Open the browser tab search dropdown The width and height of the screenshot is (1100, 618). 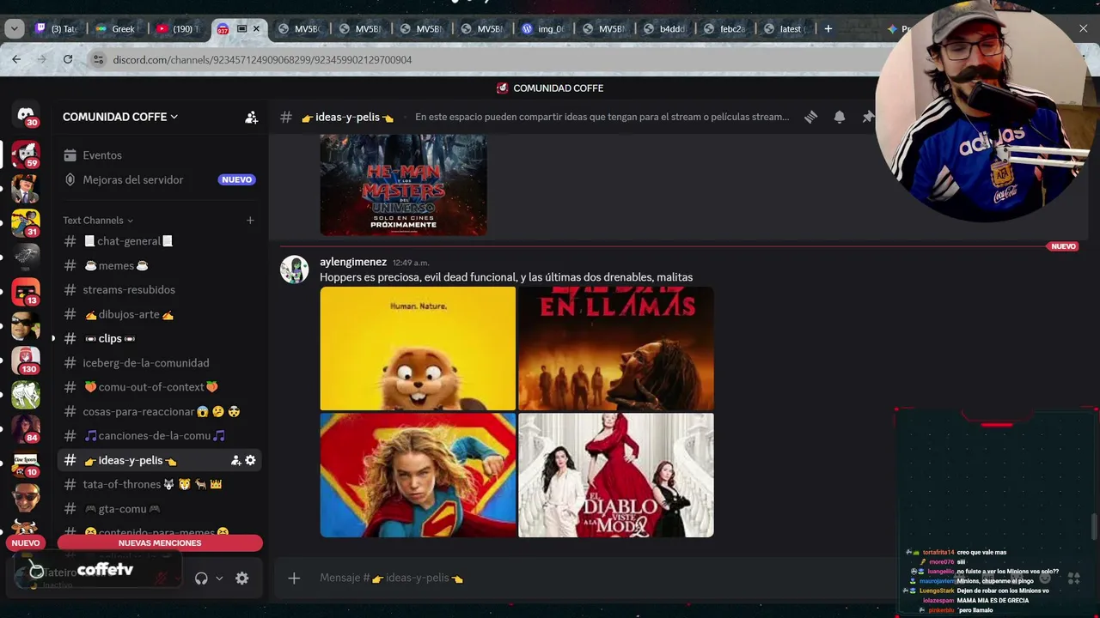click(15, 28)
